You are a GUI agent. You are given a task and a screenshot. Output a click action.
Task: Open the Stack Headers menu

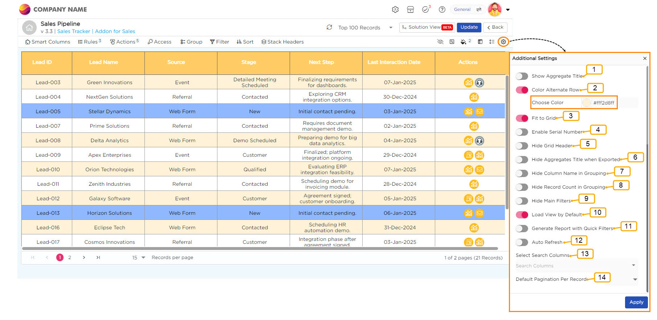click(x=282, y=42)
